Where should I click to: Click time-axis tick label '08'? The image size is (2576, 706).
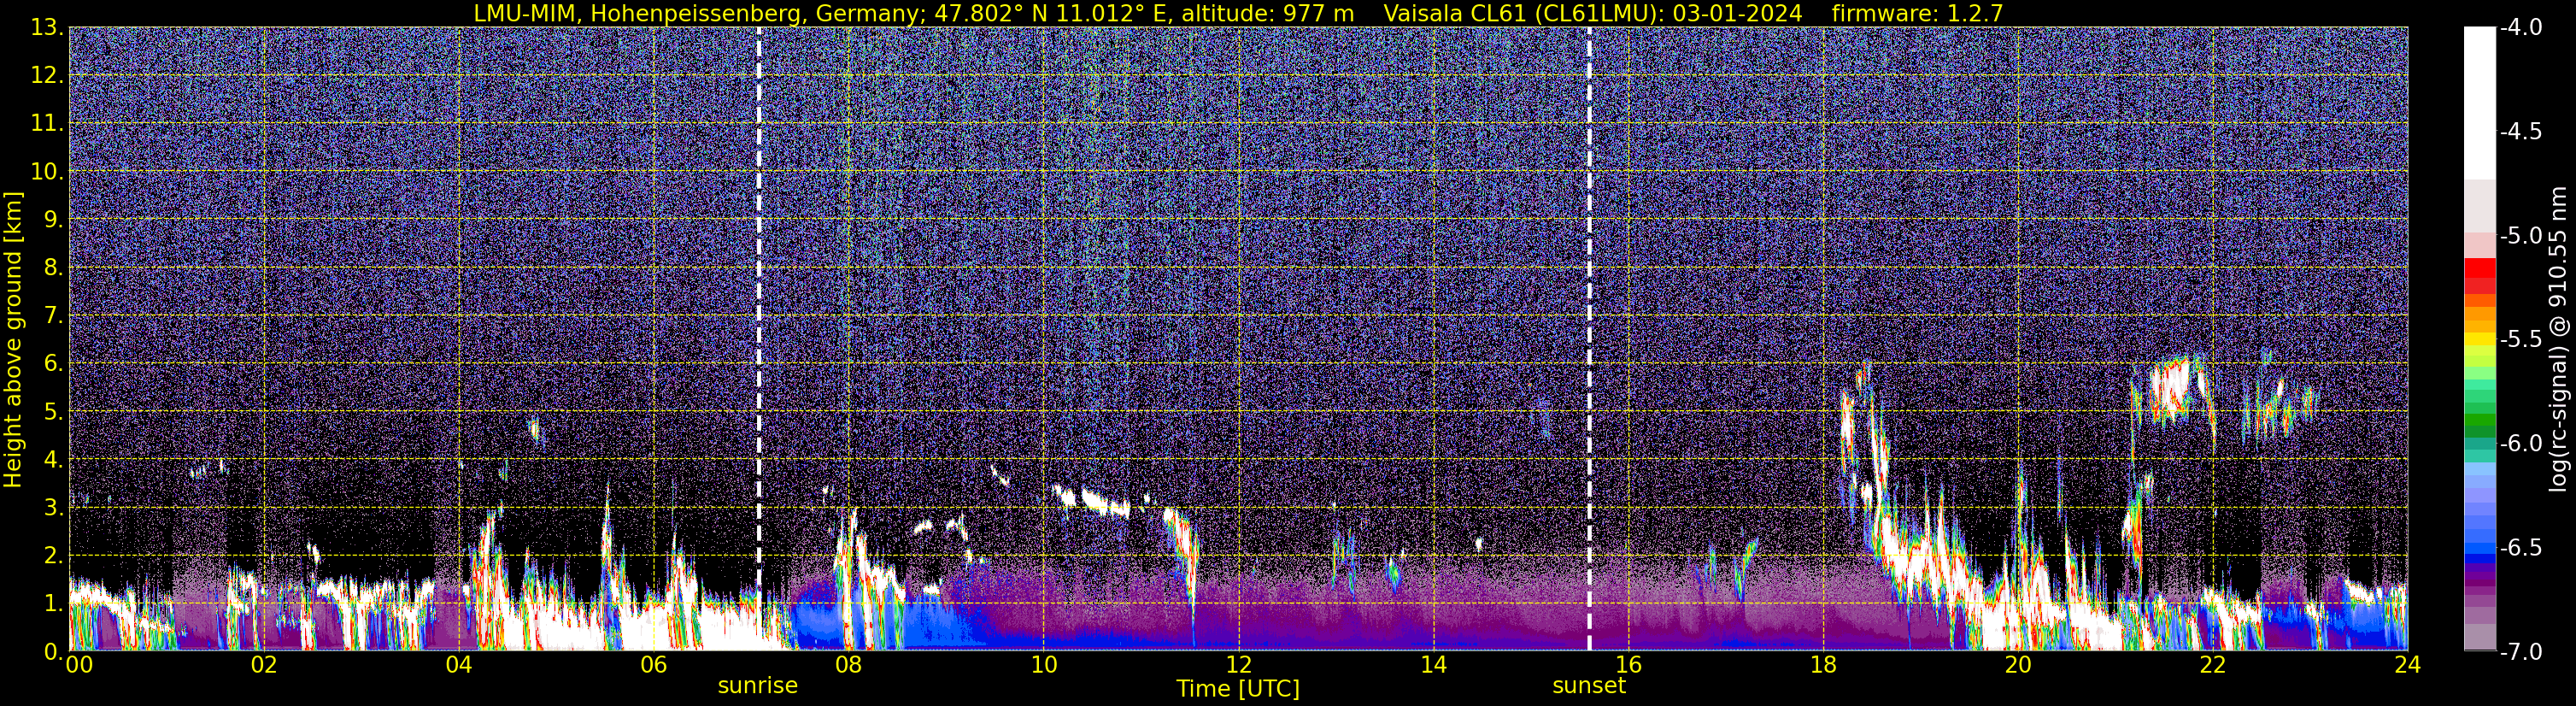[848, 665]
